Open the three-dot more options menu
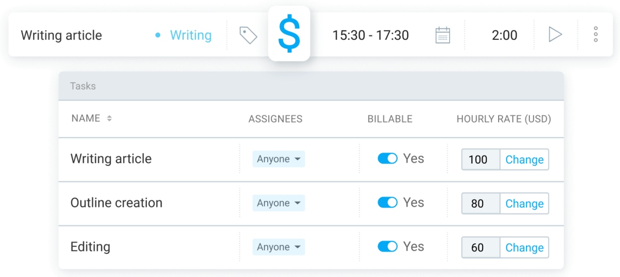The height and width of the screenshot is (277, 620). pos(596,35)
